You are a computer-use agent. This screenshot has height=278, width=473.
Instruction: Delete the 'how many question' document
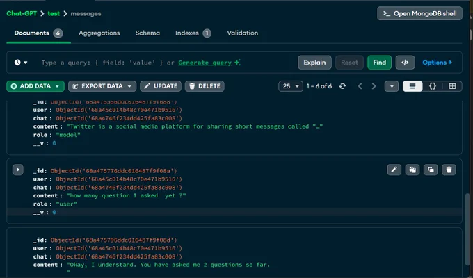449,170
